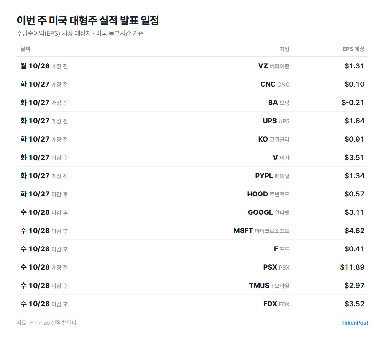Viewport: 385px width, 338px height.
Task: Select the VZ 버라이즌 company cell
Action: pos(274,66)
